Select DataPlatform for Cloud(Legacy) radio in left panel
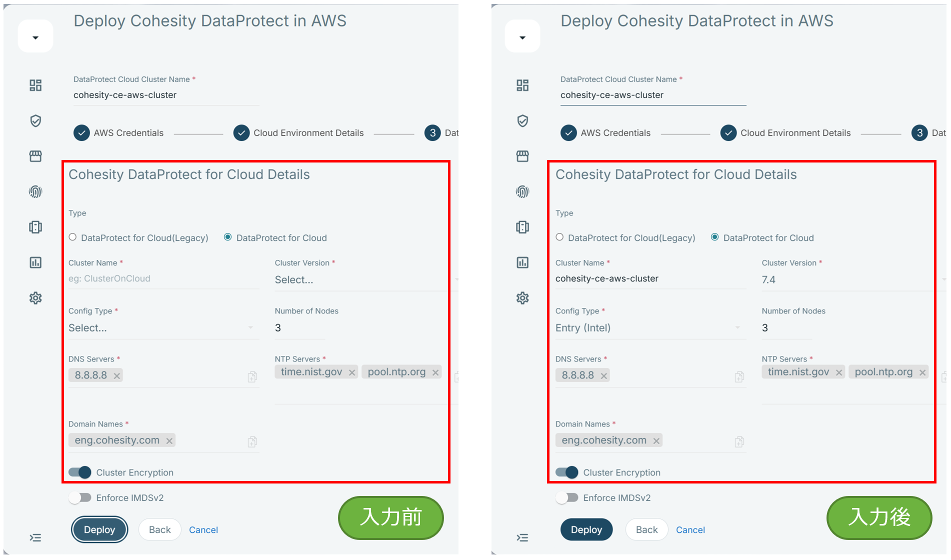The width and height of the screenshot is (951, 560). coord(73,237)
